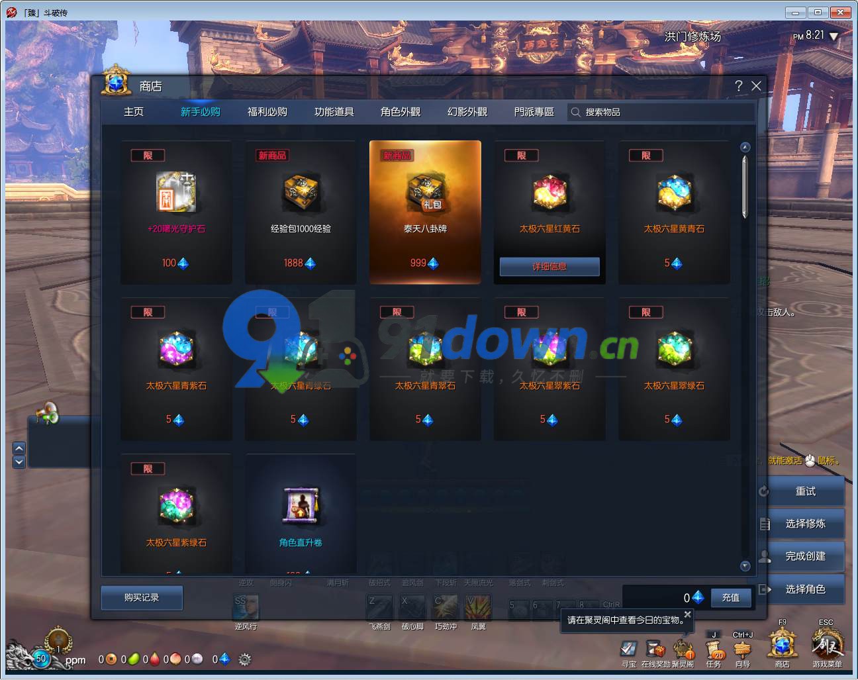Open the 购买记录 purchase history
This screenshot has width=858, height=680.
coord(142,597)
